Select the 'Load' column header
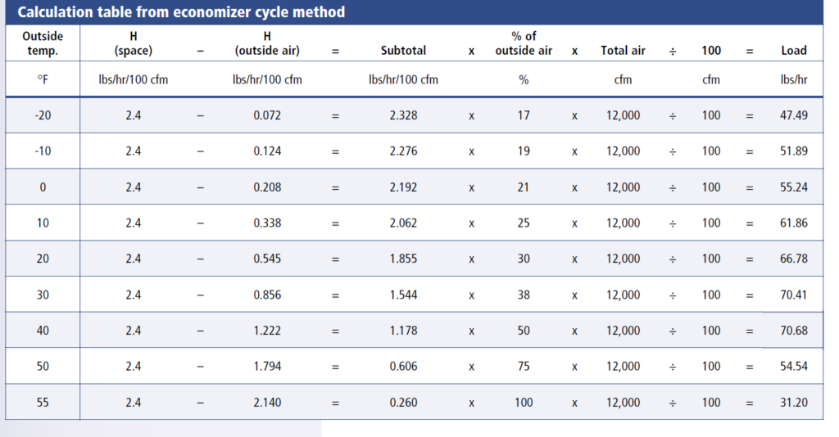The image size is (839, 437). pos(793,51)
